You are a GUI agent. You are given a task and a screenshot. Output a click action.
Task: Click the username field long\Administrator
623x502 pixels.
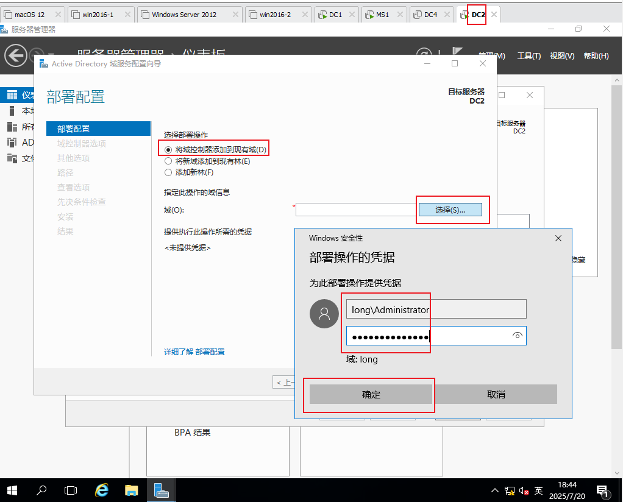[436, 309]
